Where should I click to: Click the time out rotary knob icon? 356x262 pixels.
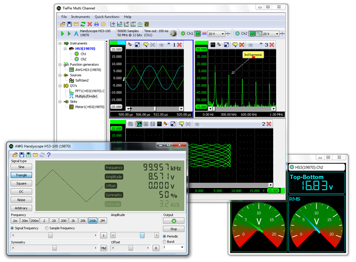pyautogui.click(x=174, y=34)
